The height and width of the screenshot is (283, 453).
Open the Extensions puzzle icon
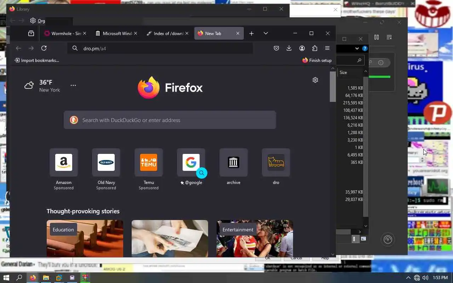[x=315, y=48]
